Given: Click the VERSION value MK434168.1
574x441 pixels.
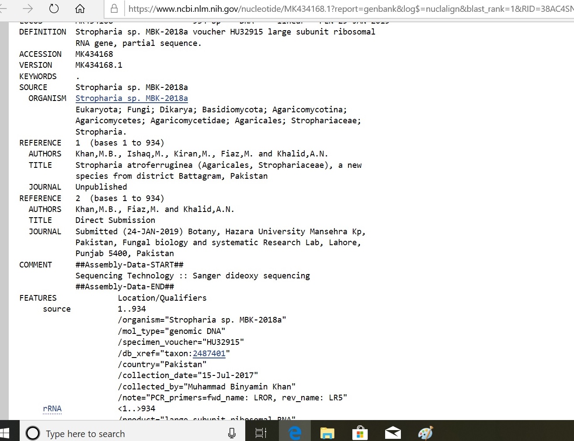Looking at the screenshot, I should click(x=99, y=65).
